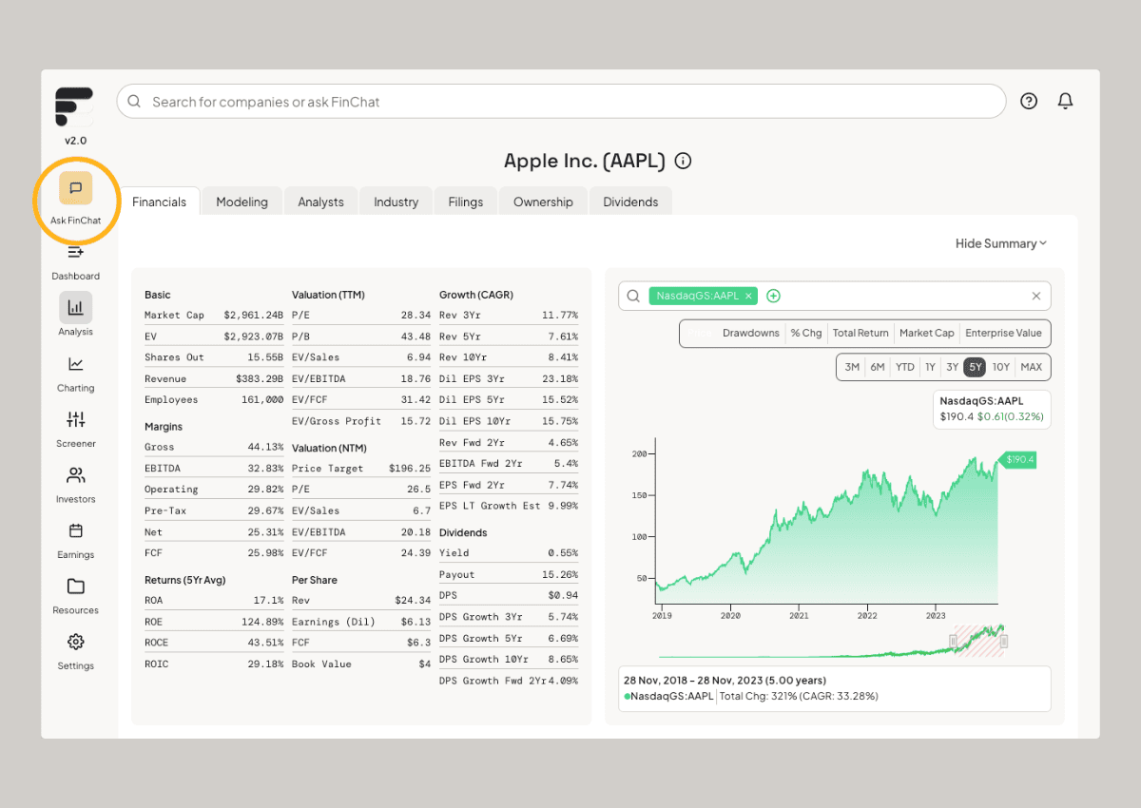This screenshot has width=1141, height=808.
Task: Click the Book Value $4 row
Action: tap(361, 664)
